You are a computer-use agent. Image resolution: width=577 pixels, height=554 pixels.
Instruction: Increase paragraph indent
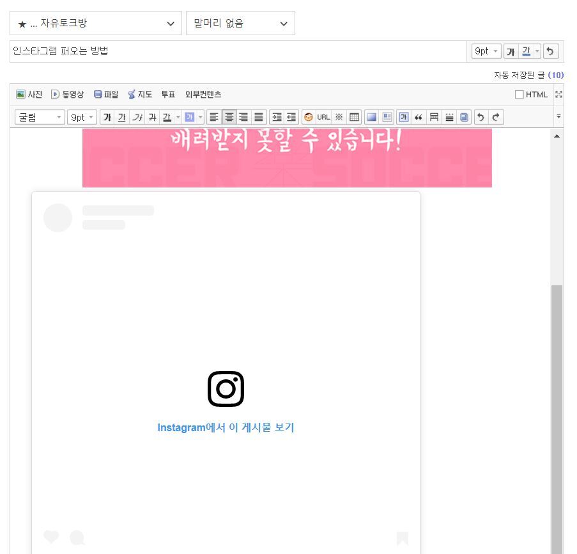[x=277, y=118]
